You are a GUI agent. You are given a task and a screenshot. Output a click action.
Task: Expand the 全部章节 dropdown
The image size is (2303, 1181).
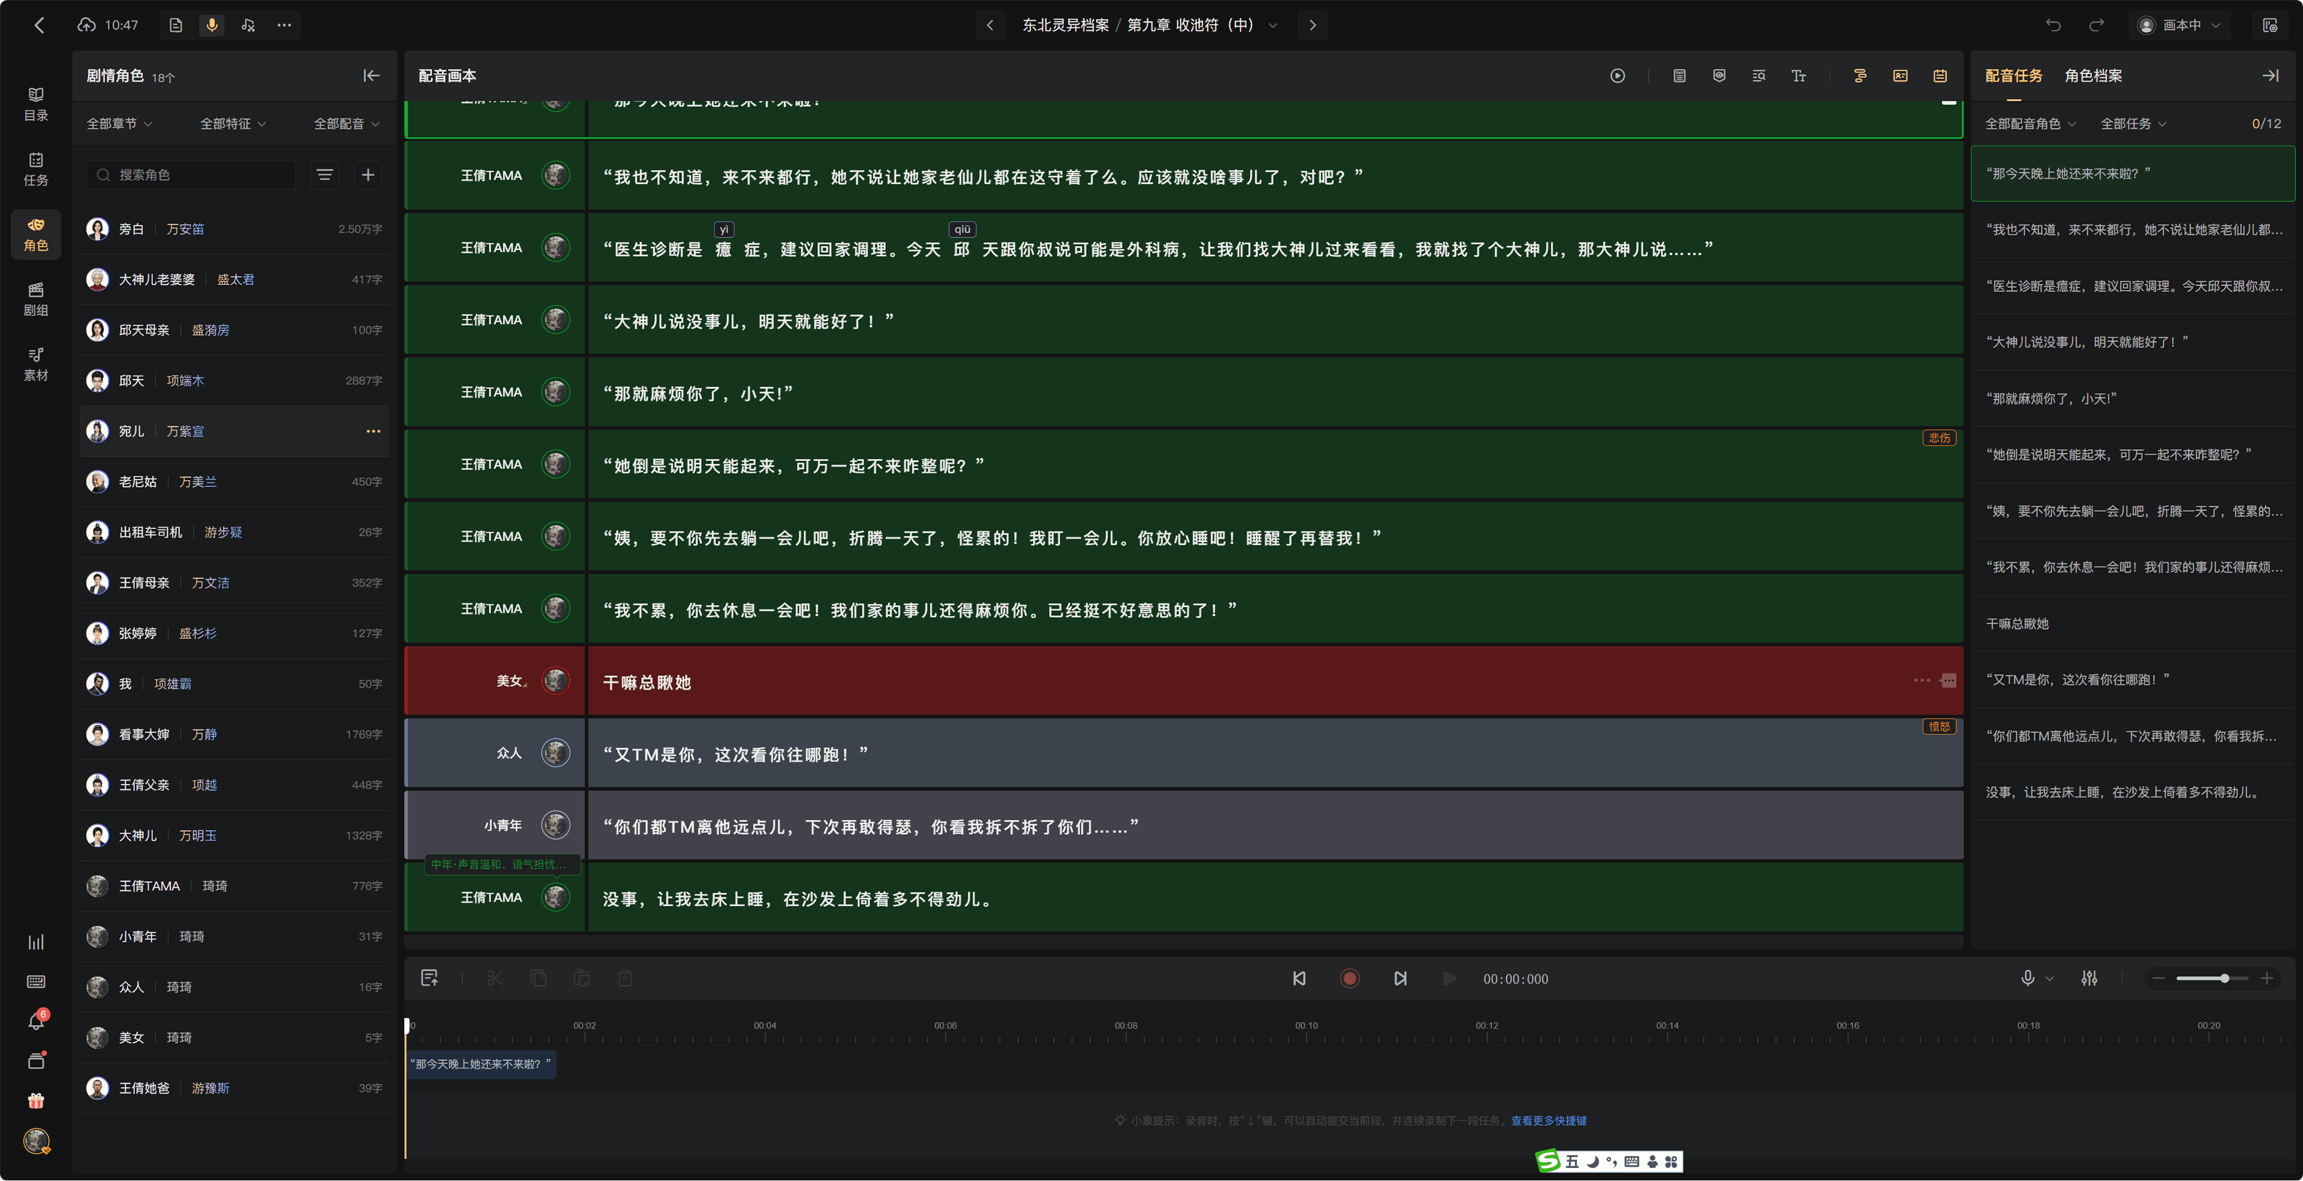pyautogui.click(x=119, y=124)
